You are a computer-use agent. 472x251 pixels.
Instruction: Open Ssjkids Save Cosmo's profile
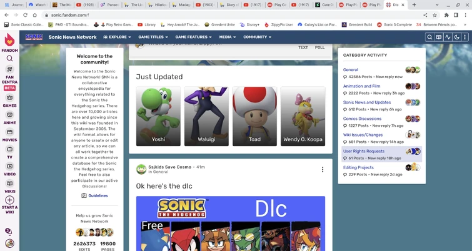tap(170, 167)
